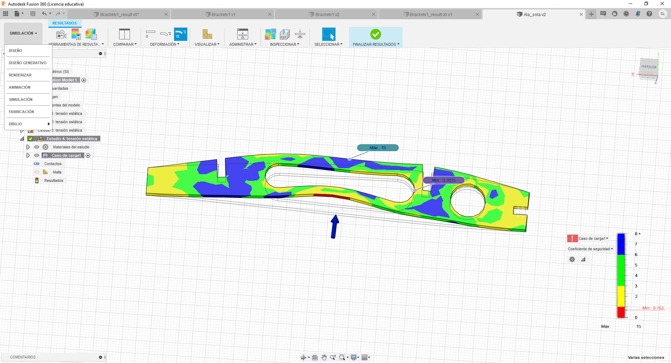
Task: Select the pan hand tool
Action: (324, 357)
